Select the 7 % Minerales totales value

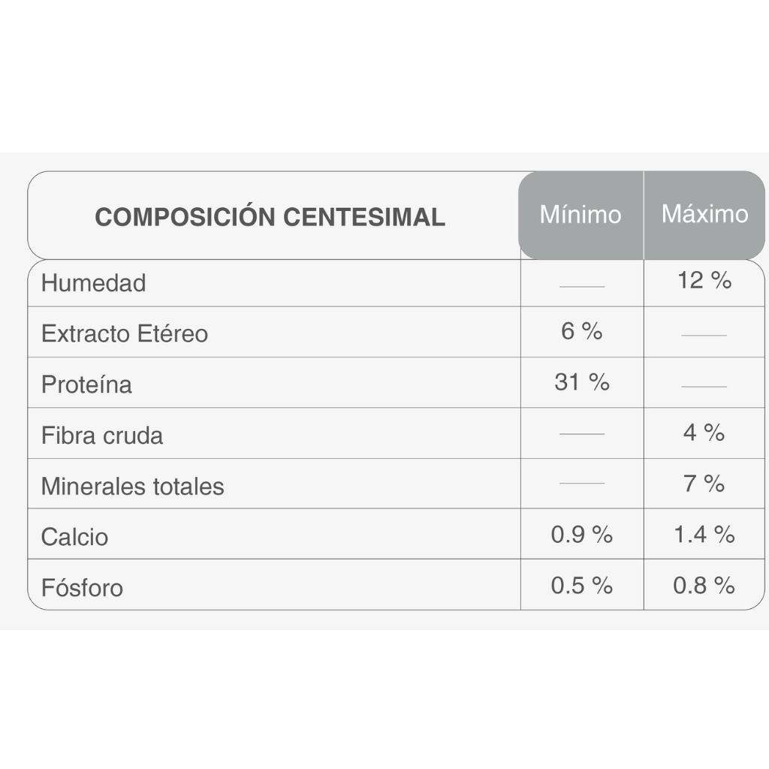point(704,484)
